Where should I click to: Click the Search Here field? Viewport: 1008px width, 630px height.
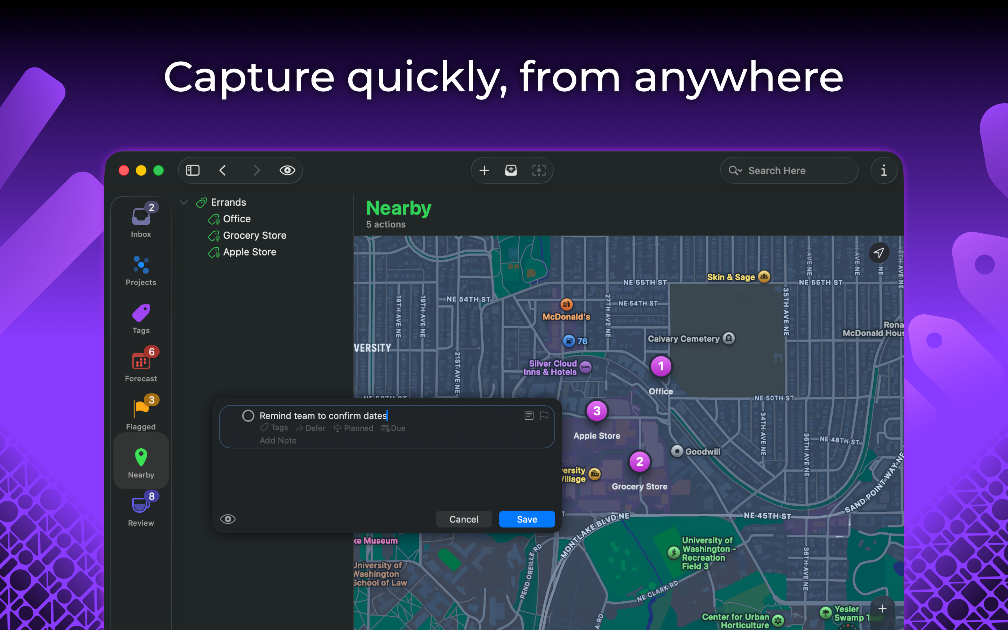coord(789,170)
